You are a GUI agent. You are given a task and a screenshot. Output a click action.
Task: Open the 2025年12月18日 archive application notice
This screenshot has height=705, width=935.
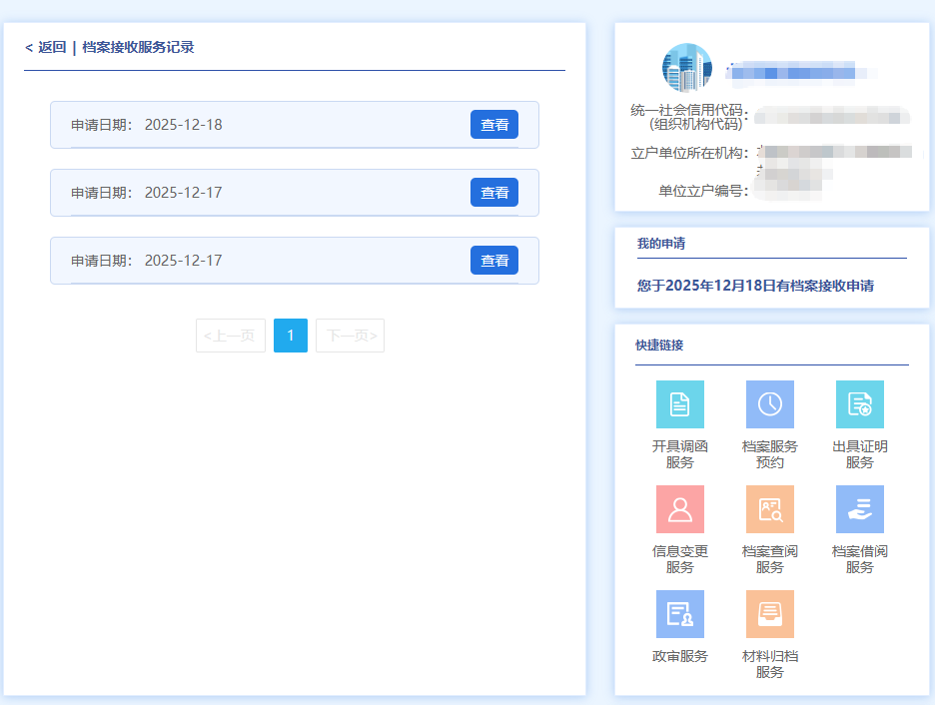coord(755,286)
